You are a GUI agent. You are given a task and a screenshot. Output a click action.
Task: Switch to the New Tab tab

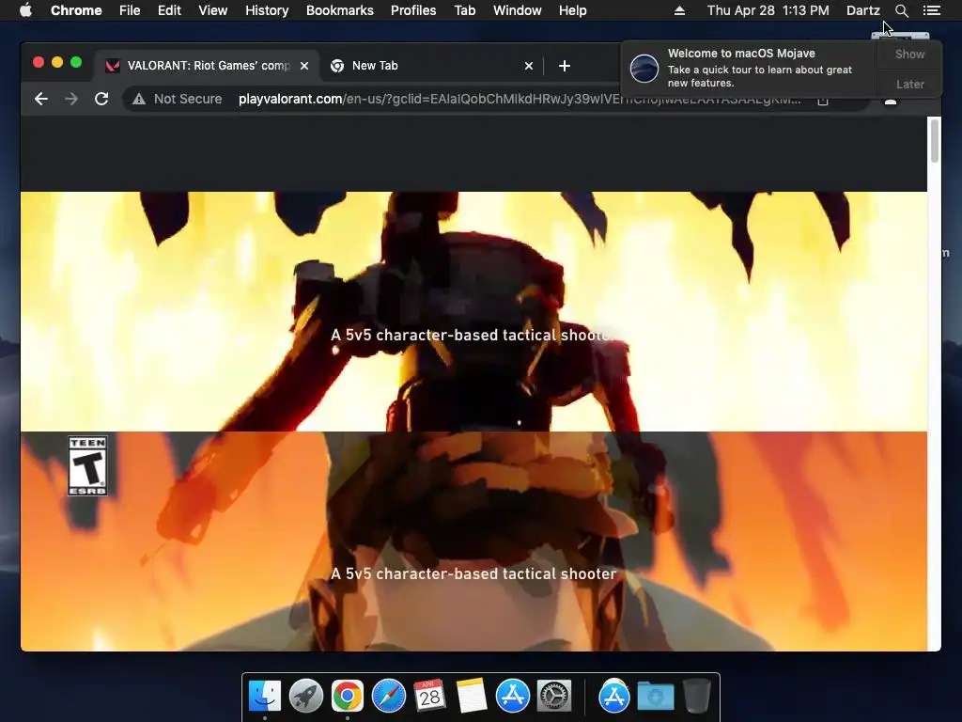point(431,66)
